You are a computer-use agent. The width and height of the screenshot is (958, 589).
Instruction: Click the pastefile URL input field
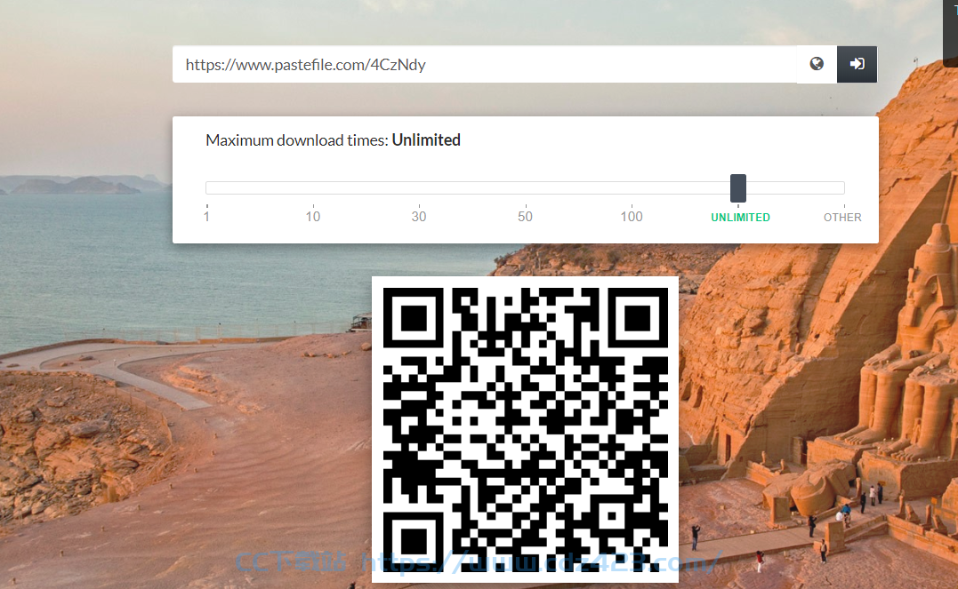coord(485,64)
